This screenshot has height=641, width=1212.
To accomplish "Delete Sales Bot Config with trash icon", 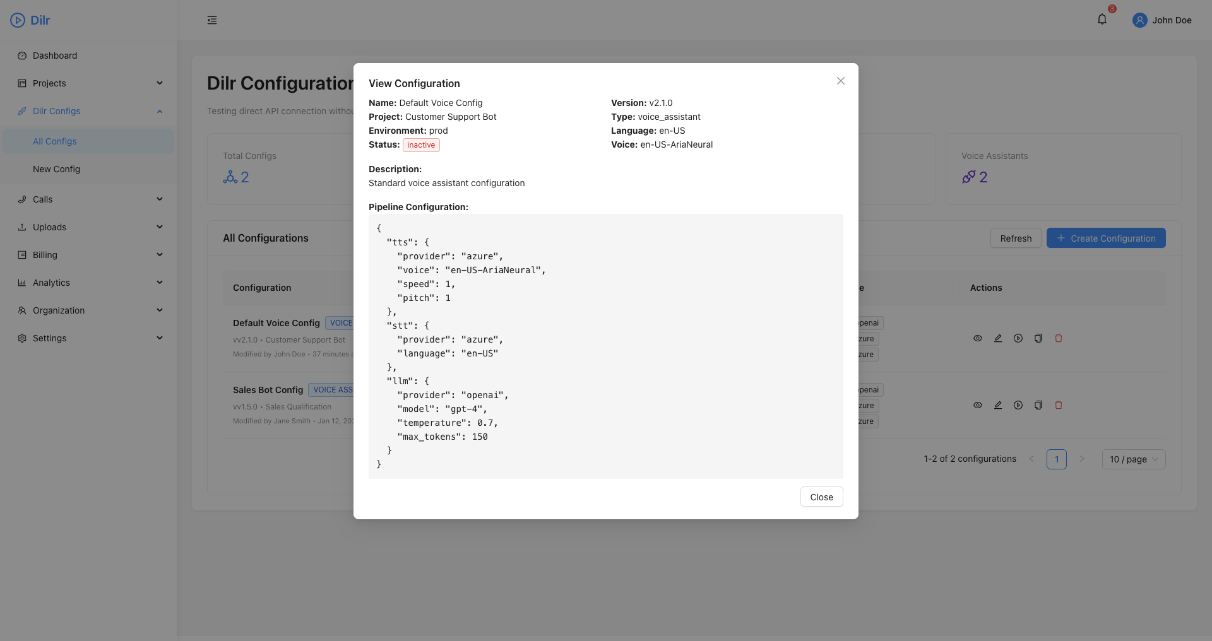I will [x=1059, y=405].
